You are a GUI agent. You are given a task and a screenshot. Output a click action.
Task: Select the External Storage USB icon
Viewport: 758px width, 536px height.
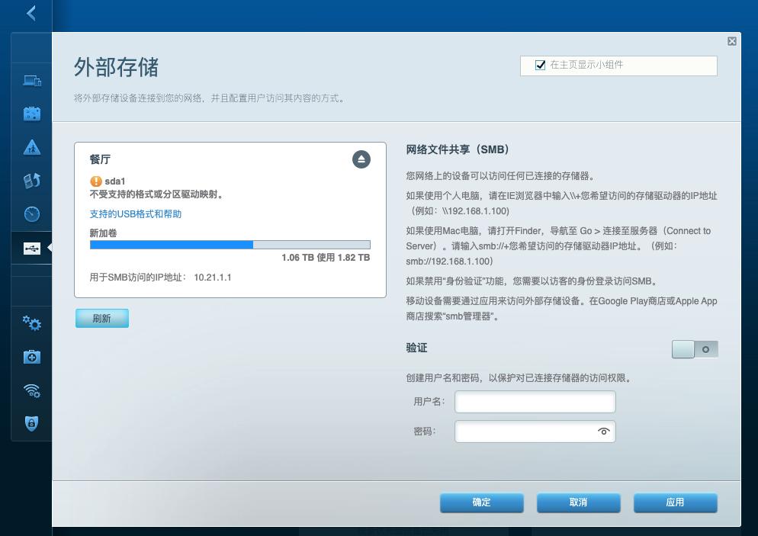pos(31,248)
